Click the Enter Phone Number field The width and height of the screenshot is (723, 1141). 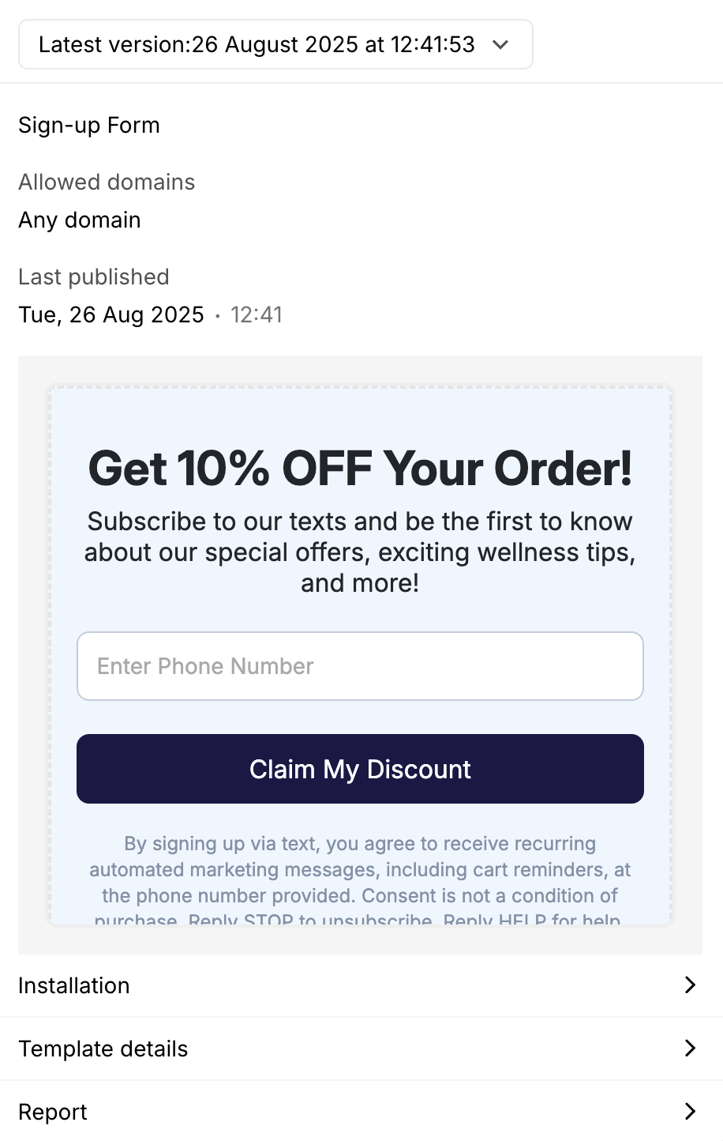(360, 666)
